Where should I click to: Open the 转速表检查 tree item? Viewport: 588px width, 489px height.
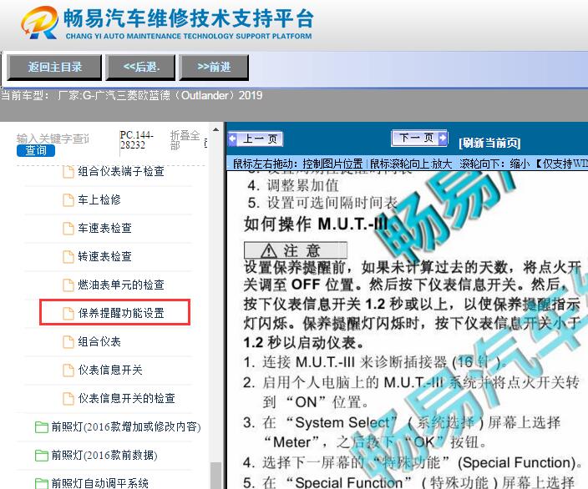click(104, 256)
